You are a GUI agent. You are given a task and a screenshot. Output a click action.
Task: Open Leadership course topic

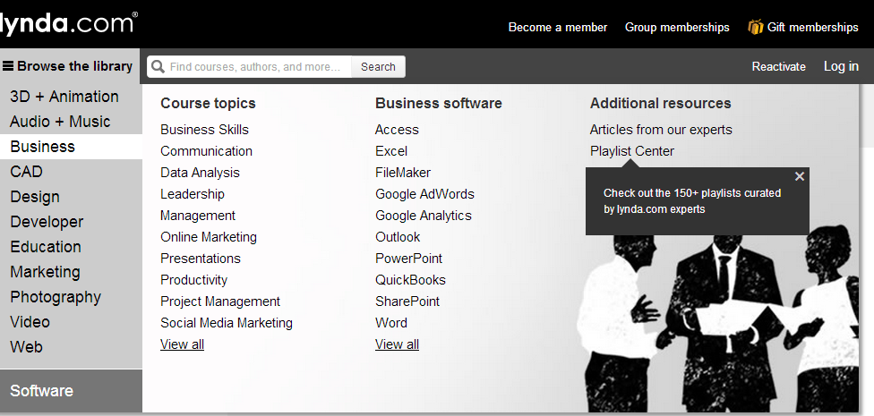click(x=193, y=194)
